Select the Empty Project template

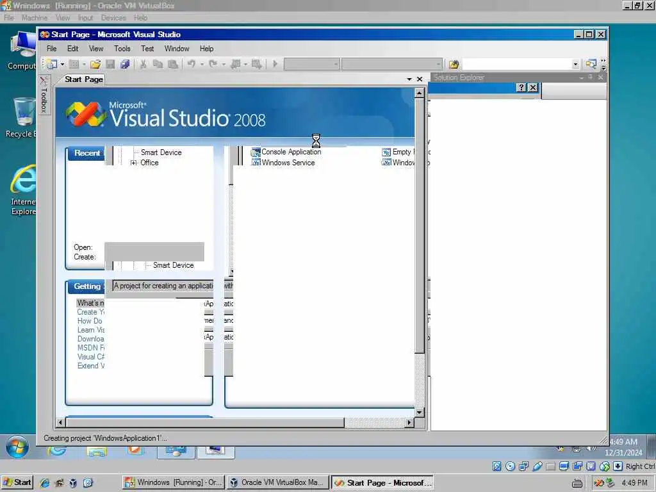(x=398, y=152)
